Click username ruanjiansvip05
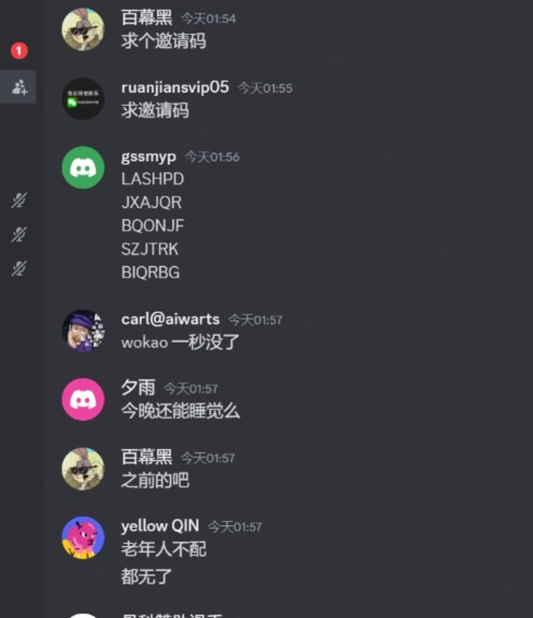The width and height of the screenshot is (533, 618). pyautogui.click(x=175, y=88)
